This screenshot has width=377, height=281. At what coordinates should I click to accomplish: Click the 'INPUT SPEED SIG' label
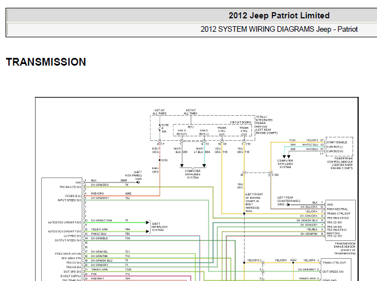[x=70, y=200]
